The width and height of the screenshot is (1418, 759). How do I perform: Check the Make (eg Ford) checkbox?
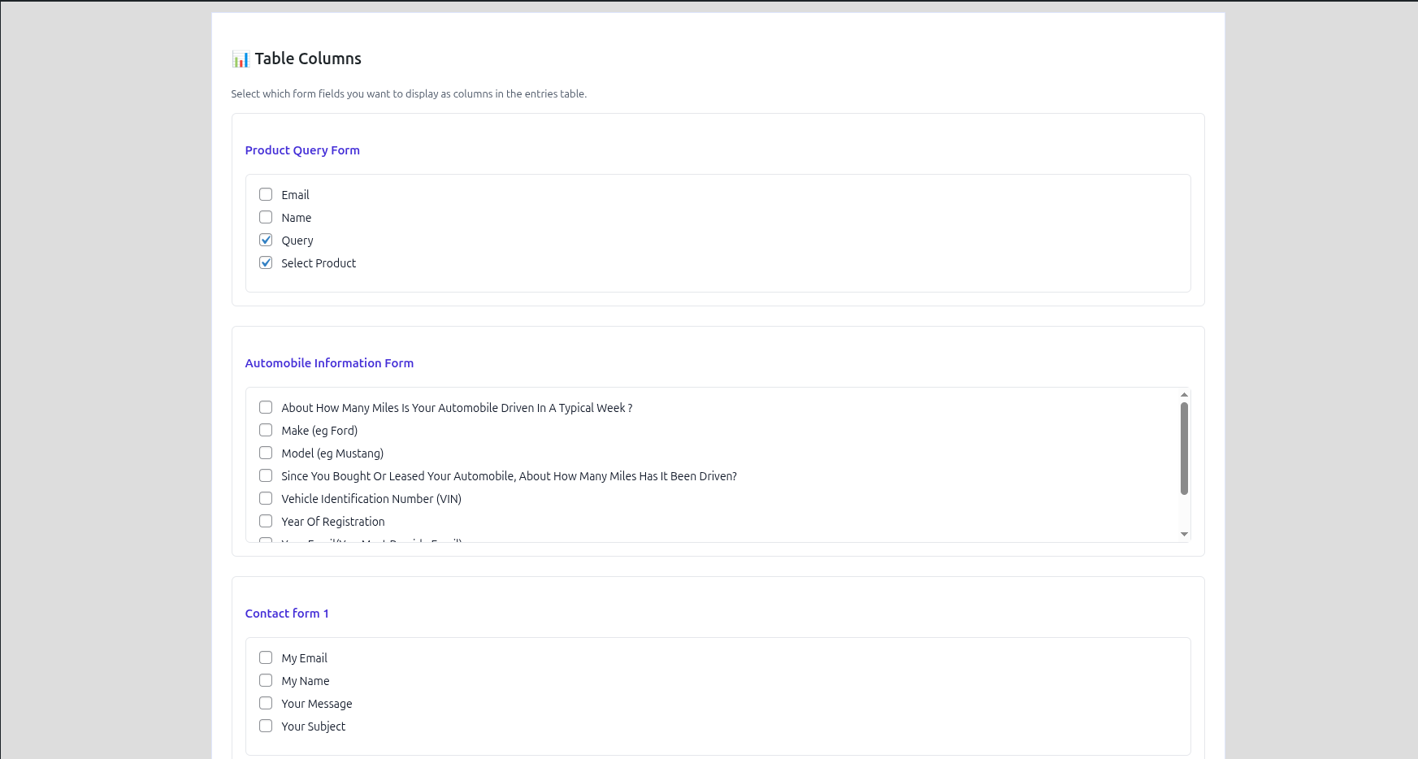pyautogui.click(x=266, y=430)
